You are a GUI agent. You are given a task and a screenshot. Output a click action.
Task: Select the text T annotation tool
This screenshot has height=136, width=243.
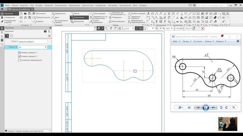(156, 22)
